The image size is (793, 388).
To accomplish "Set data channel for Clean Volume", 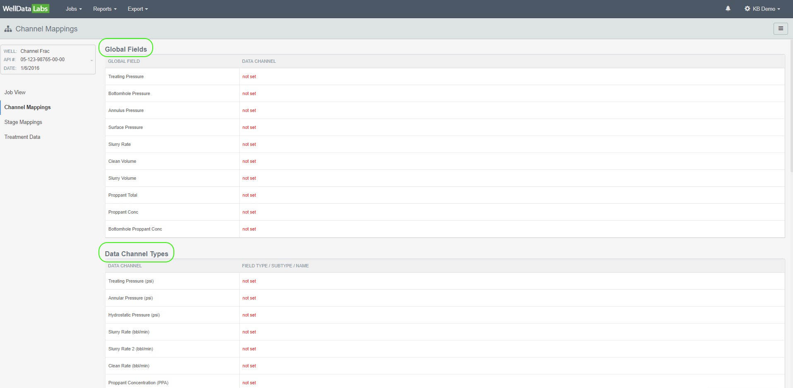I will click(x=249, y=161).
